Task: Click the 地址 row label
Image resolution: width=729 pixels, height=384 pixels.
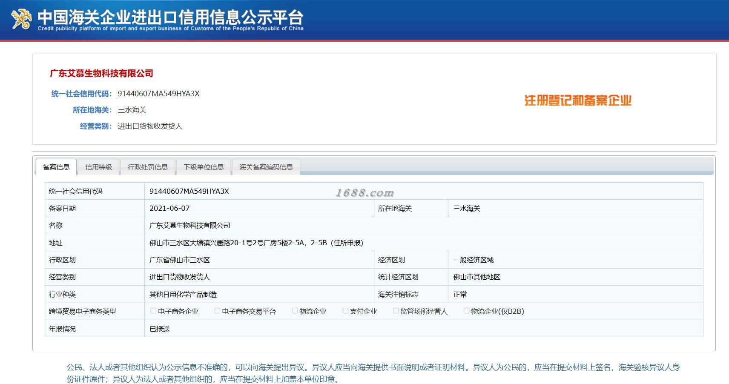Action: 56,243
